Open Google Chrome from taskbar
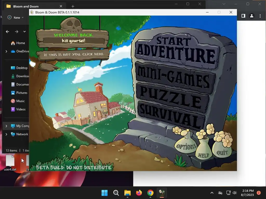Image resolution: width=266 pixels, height=199 pixels. (150, 193)
